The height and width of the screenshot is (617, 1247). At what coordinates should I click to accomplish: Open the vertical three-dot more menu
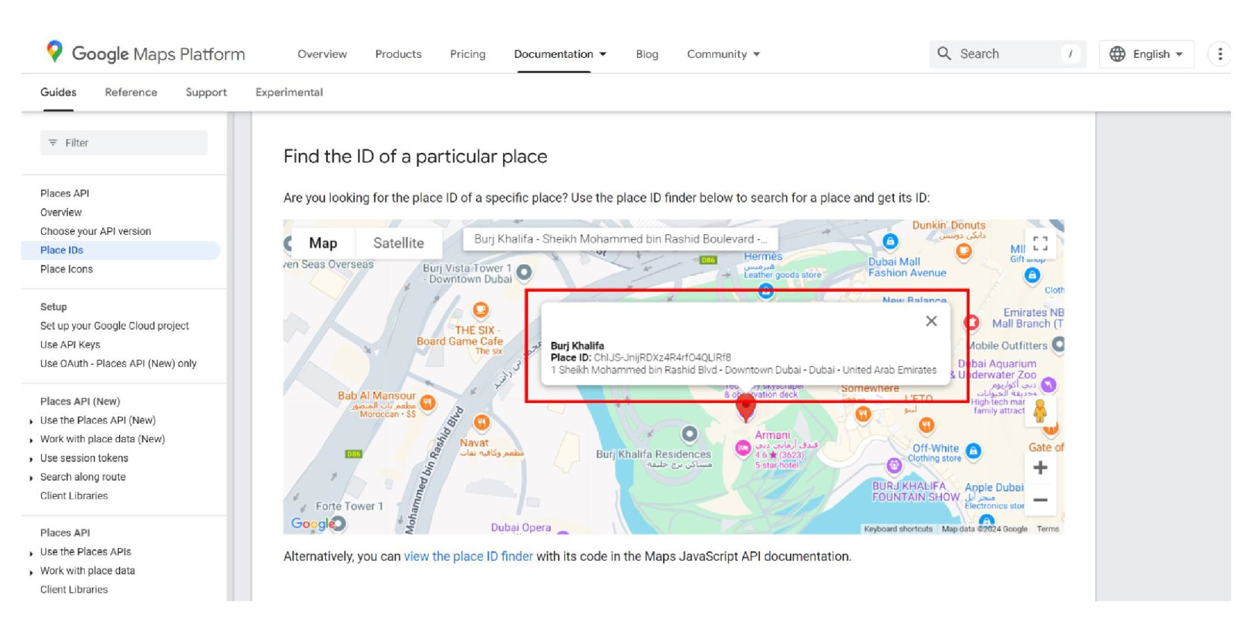(1220, 54)
